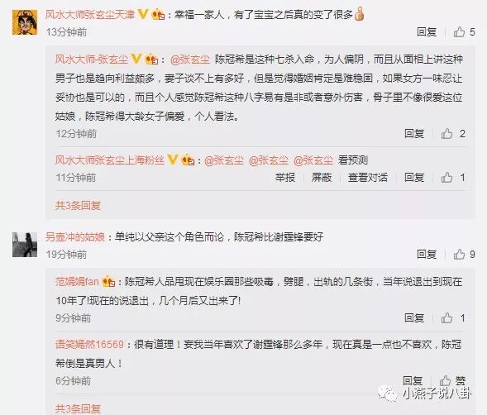Image resolution: width=487 pixels, height=415 pixels.
Task: Block the reply with 屏蔽
Action: point(322,178)
